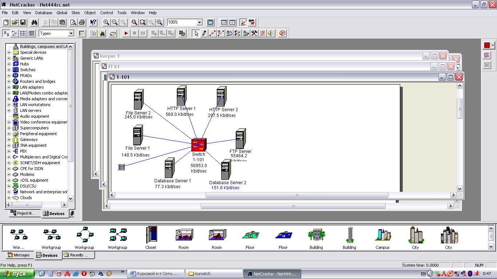Click the red prohibited circle icon
497x279 pixels.
(282, 33)
